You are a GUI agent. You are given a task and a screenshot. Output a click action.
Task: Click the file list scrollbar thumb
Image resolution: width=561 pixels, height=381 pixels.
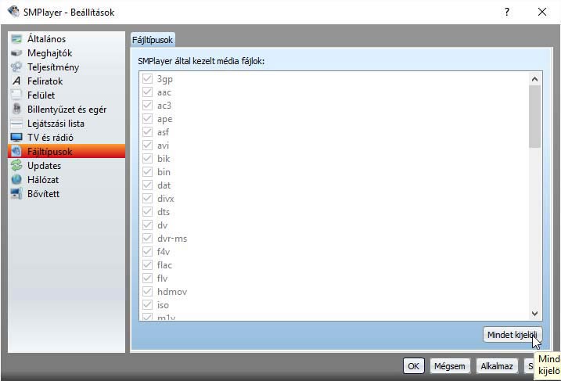[x=534, y=117]
